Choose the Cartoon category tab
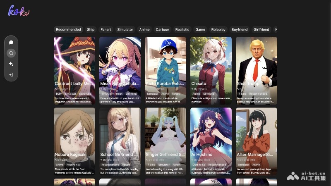This screenshot has height=186, width=331. point(162,29)
